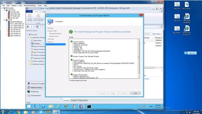This screenshot has height=114, width=202.
Task: Open the Programs tab at bottom
Action: [74, 100]
